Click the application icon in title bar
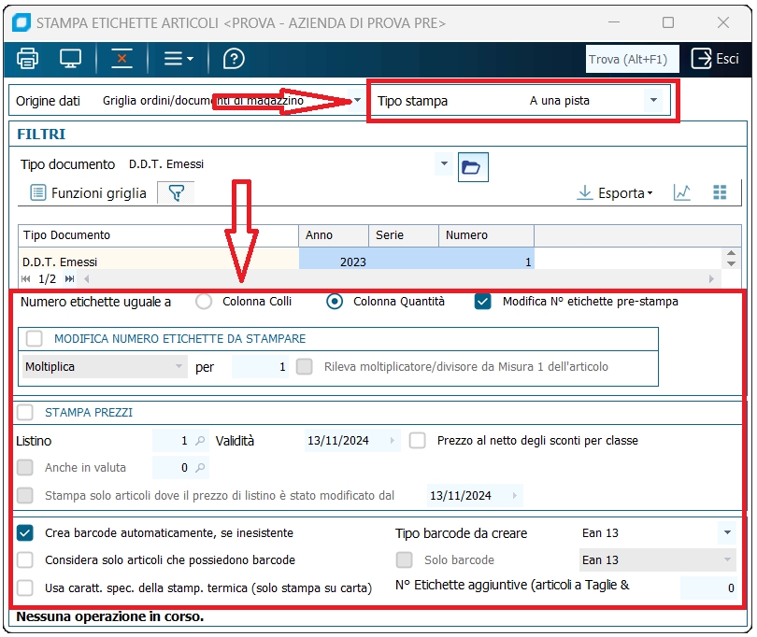The image size is (757, 637). click(x=21, y=22)
